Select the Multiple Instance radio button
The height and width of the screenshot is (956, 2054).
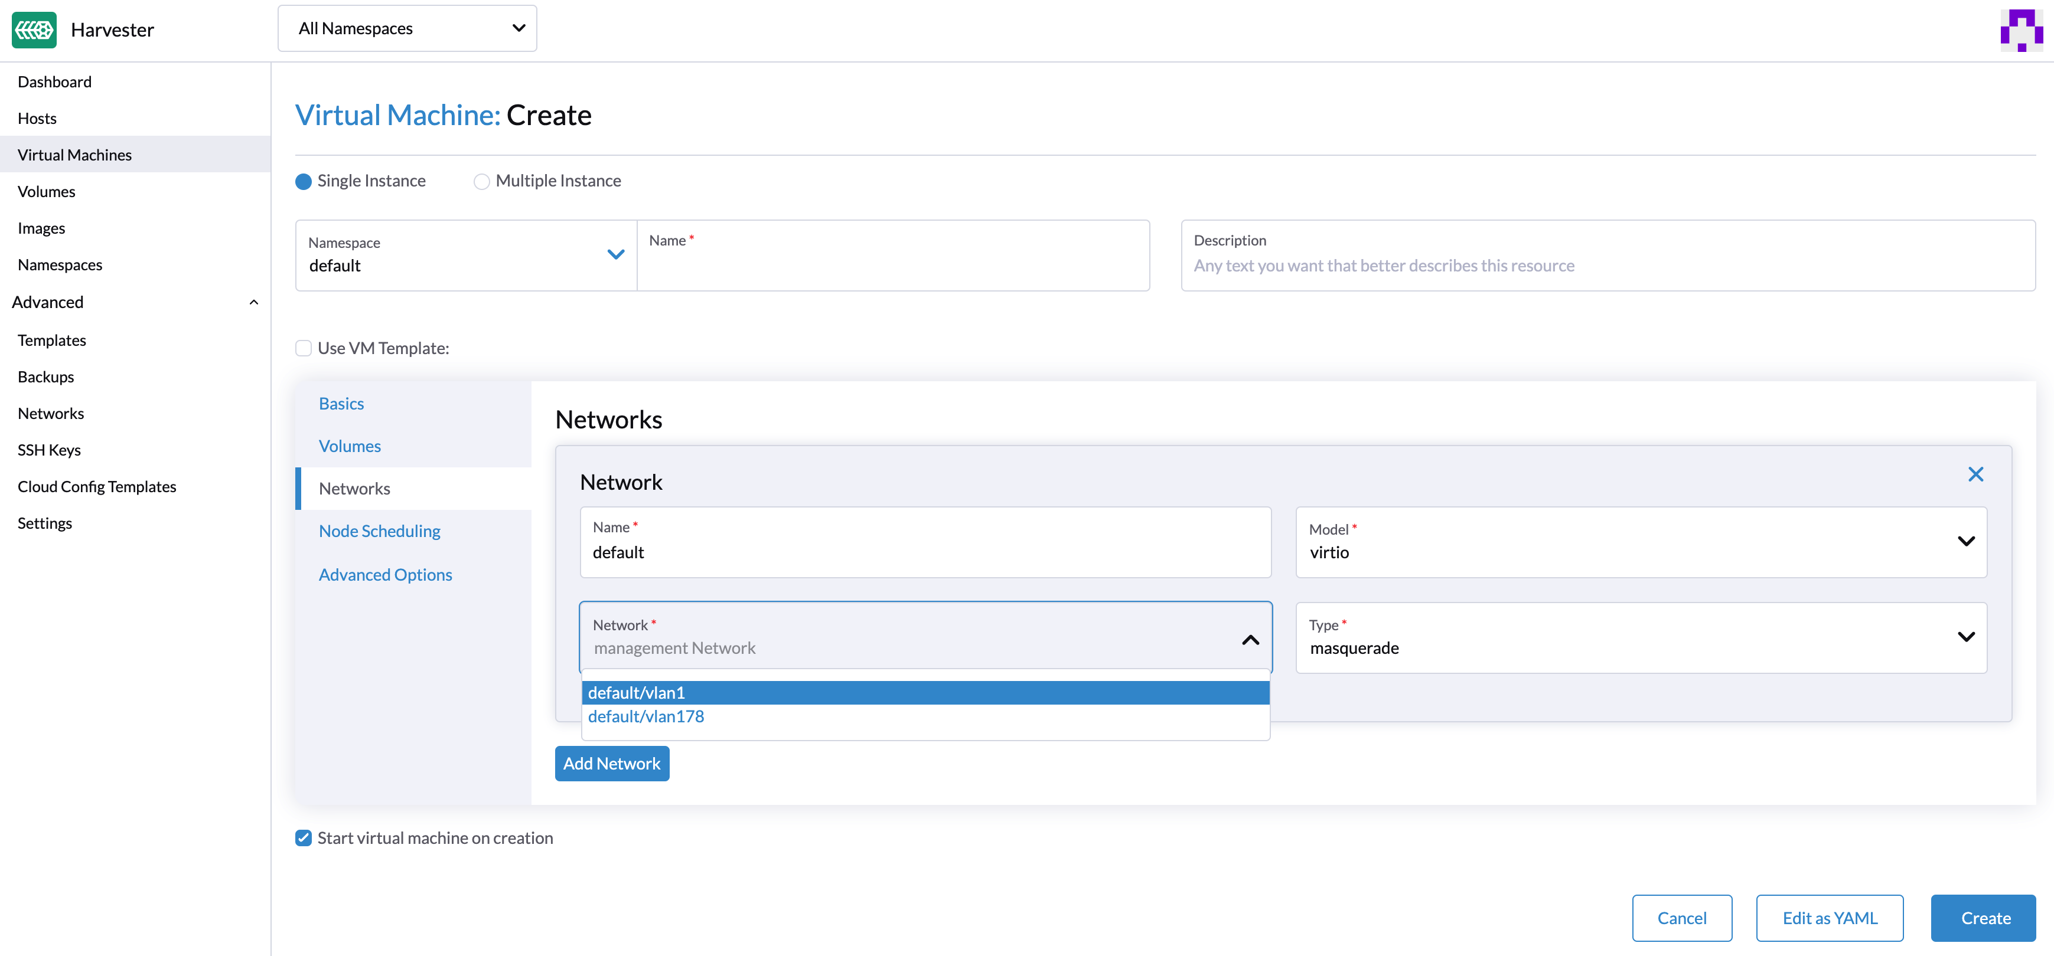point(481,182)
